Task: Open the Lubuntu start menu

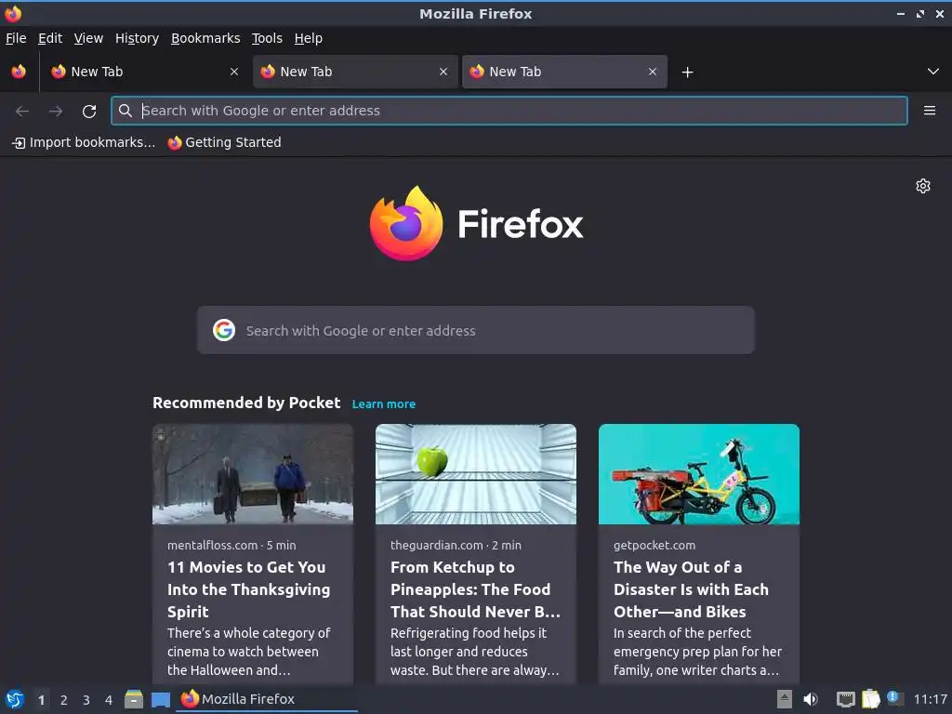Action: tap(15, 699)
